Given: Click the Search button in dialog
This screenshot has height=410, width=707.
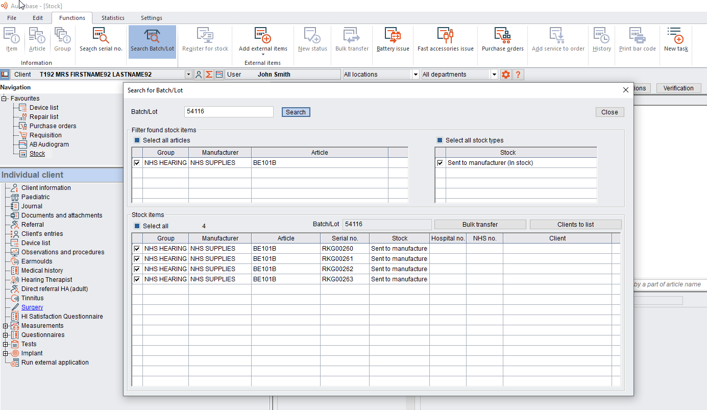Looking at the screenshot, I should coord(296,112).
